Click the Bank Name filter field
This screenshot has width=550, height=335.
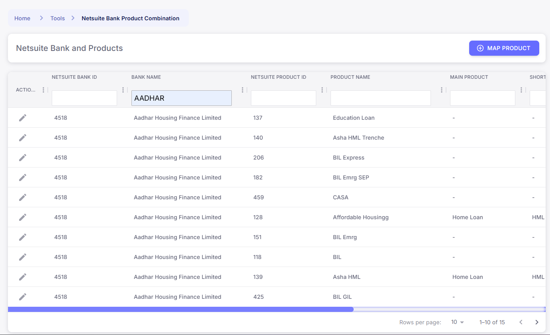181,98
